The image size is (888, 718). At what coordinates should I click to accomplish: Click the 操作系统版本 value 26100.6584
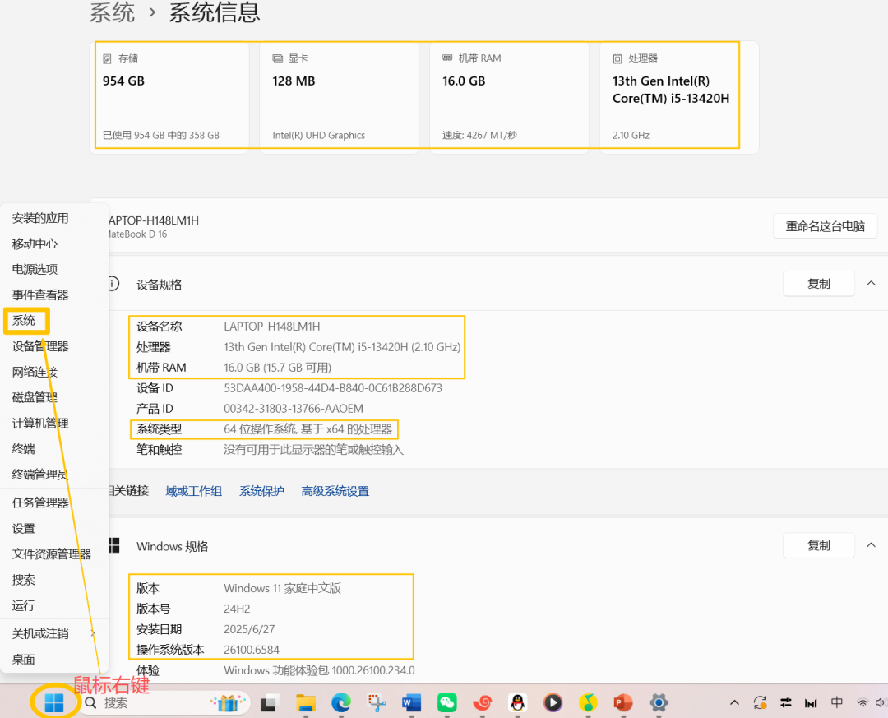pos(252,650)
